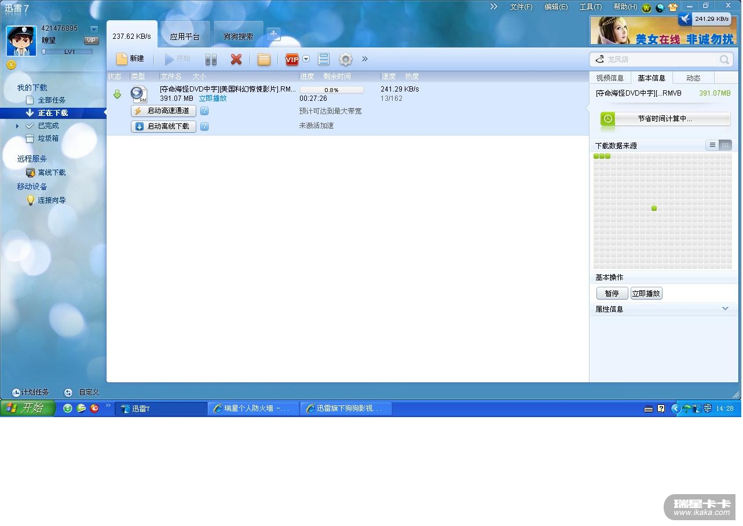
Task: Switch data source to grid view icon
Action: 725,145
